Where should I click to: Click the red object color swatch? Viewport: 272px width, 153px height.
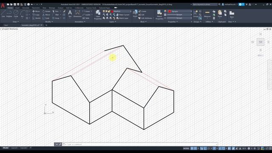pos(170,11)
